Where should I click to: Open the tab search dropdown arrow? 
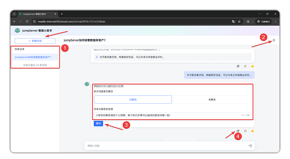14,14
